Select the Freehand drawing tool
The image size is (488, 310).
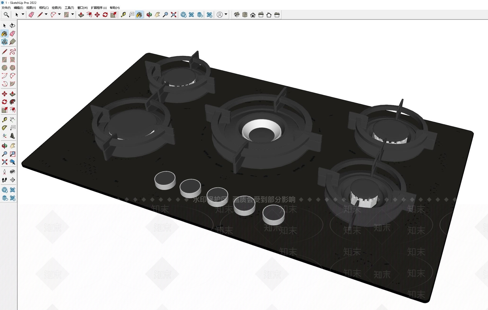pos(13,52)
